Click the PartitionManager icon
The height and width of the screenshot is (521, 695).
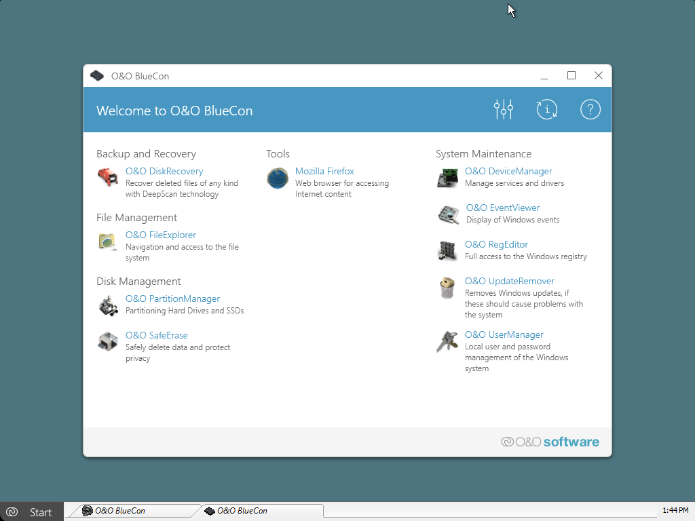coord(108,305)
